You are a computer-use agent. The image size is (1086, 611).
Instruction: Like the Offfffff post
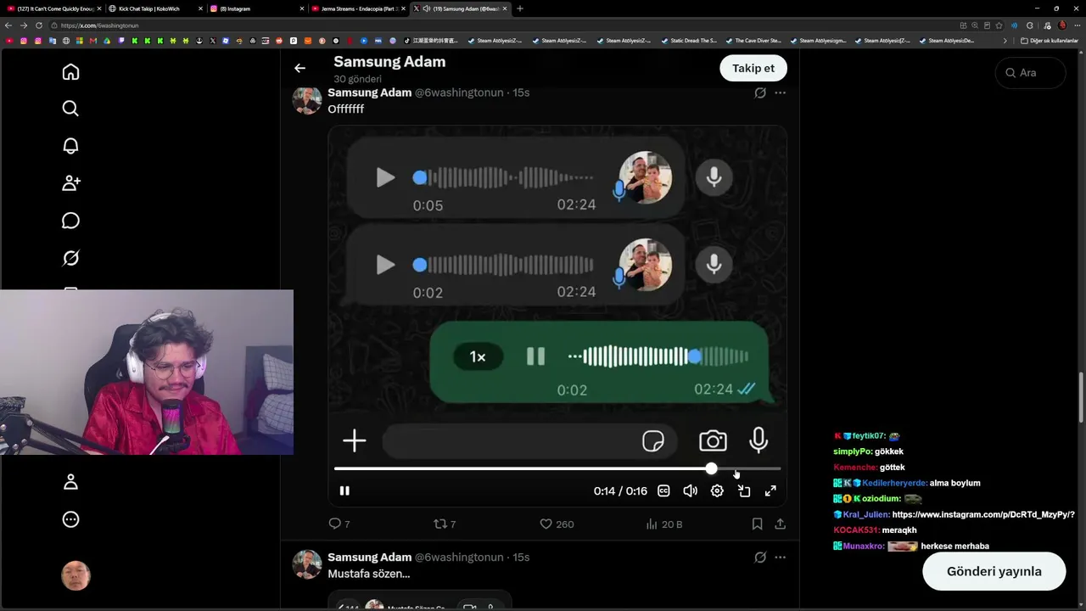(x=557, y=524)
